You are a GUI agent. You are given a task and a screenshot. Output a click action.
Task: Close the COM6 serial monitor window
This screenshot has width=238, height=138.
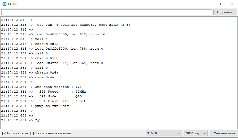(x=231, y=4)
